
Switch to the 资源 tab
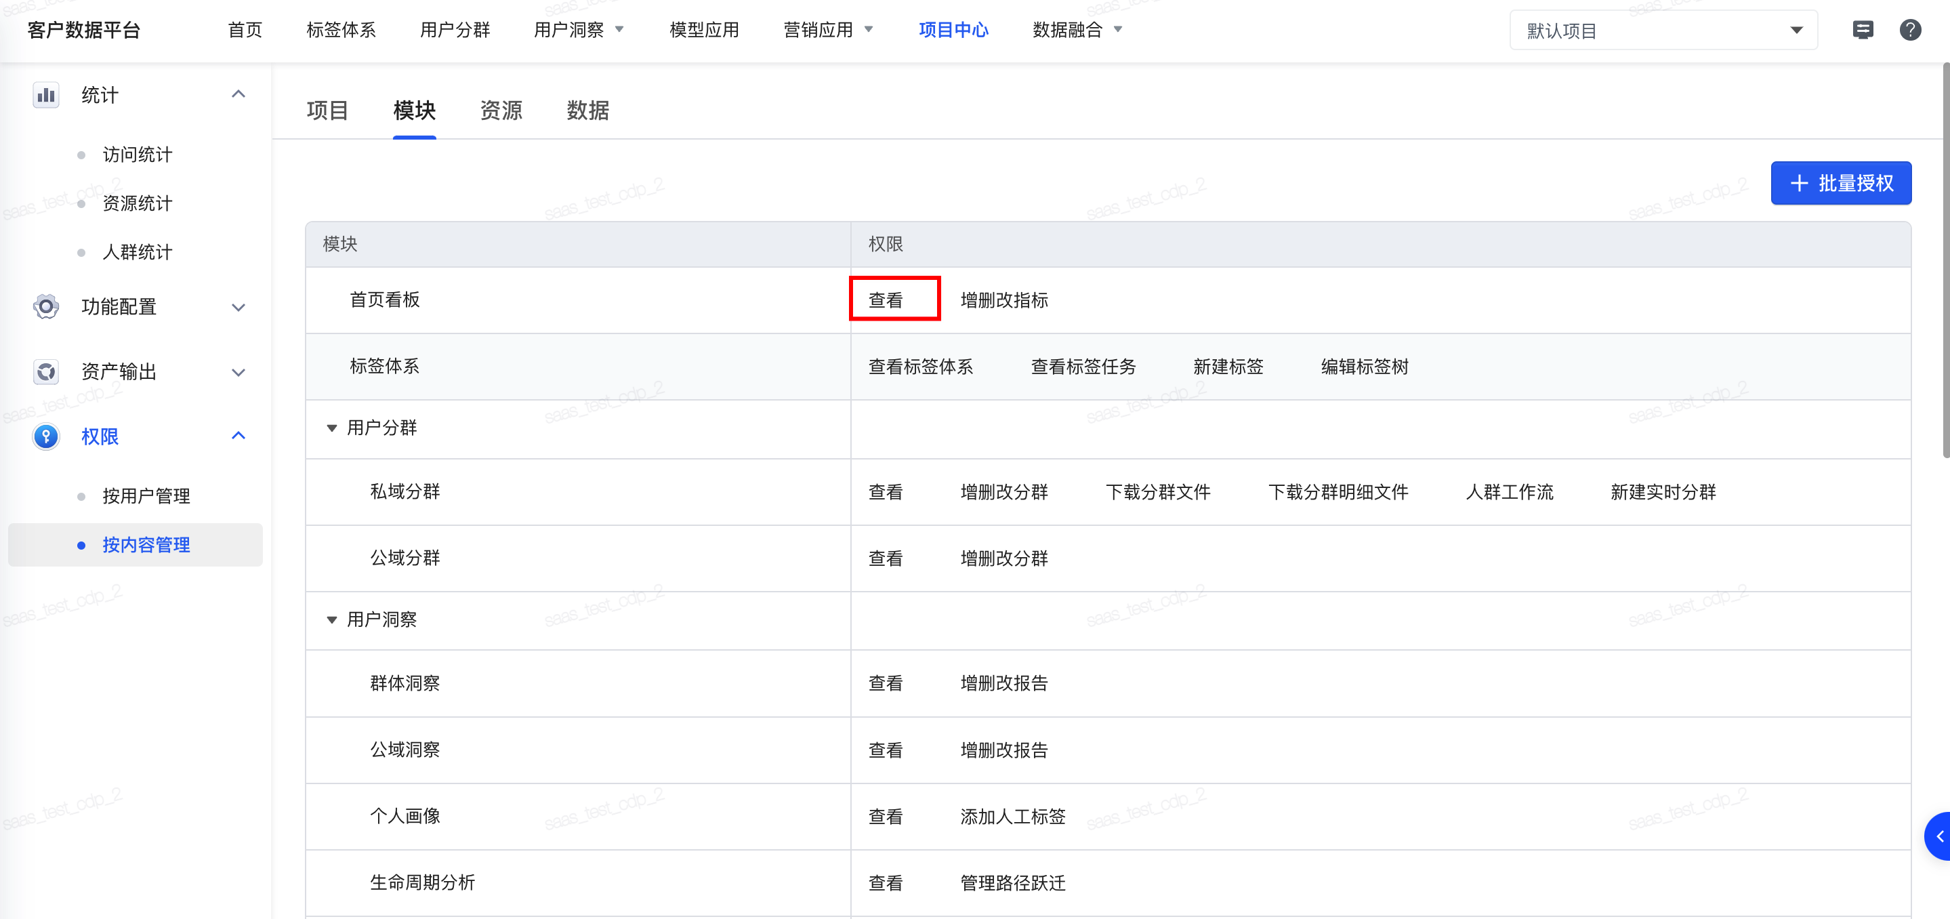pos(501,110)
